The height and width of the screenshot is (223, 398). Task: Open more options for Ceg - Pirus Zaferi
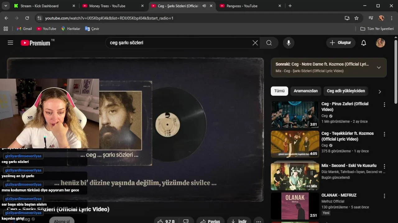pos(384,105)
